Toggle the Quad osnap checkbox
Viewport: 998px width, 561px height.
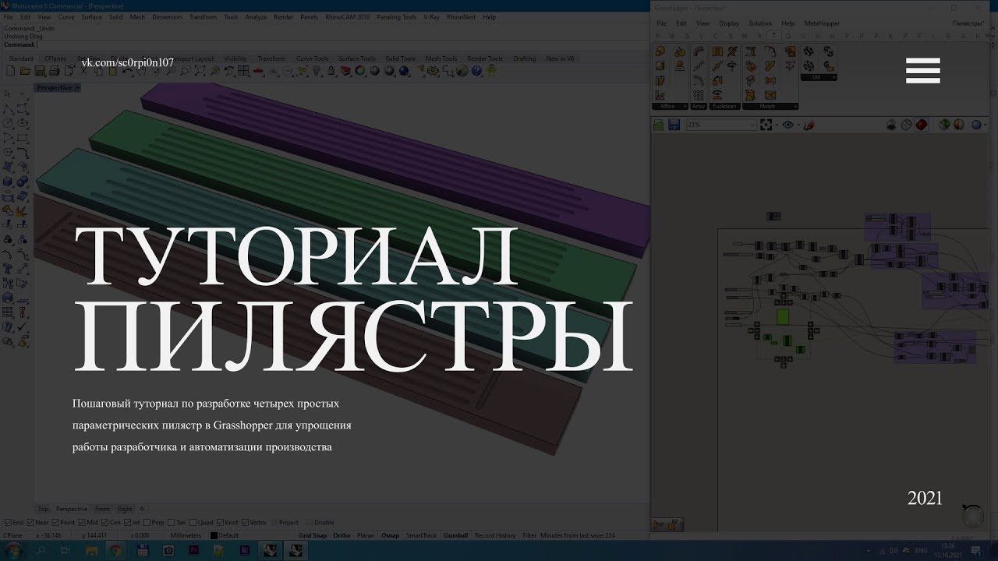(x=193, y=522)
